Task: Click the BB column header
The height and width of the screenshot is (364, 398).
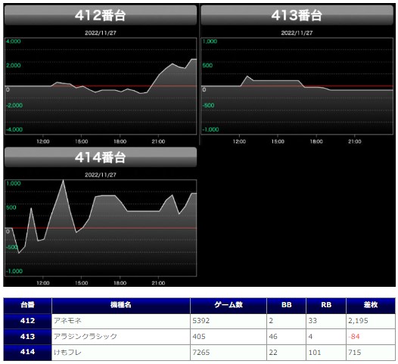Action: (x=286, y=306)
